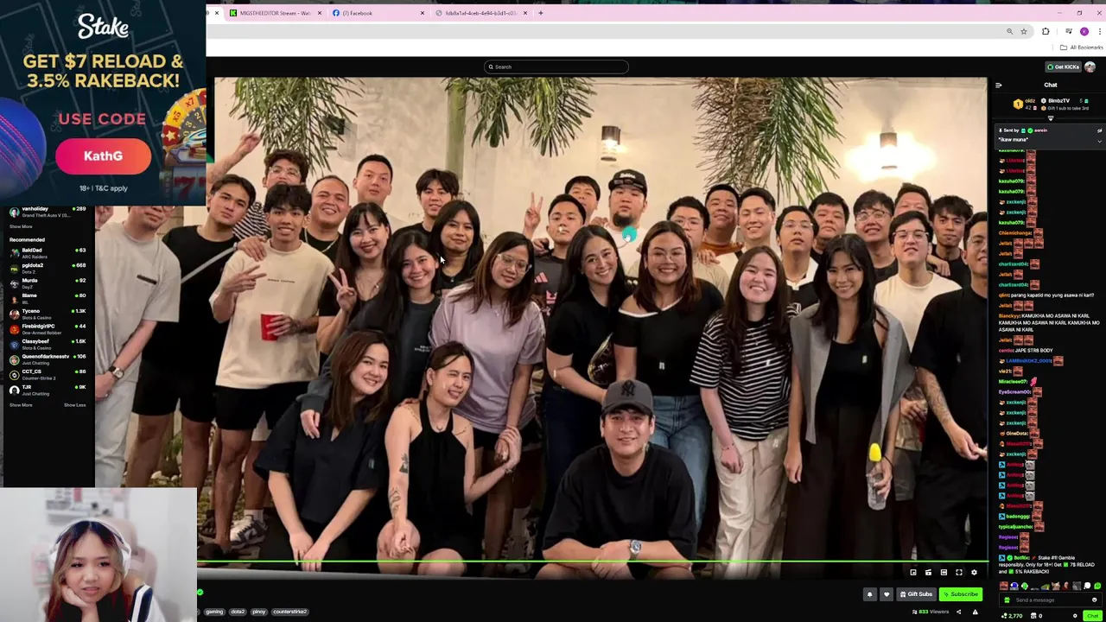This screenshot has width=1106, height=622.
Task: Open user profile avatar menu
Action: click(x=1090, y=67)
